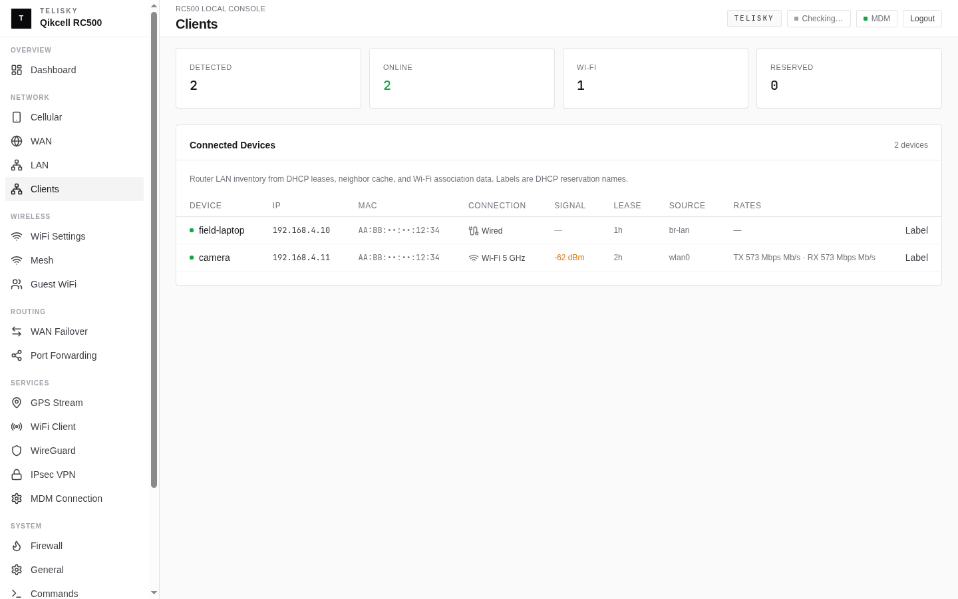Click the Reserved count card
The width and height of the screenshot is (958, 599).
849,78
